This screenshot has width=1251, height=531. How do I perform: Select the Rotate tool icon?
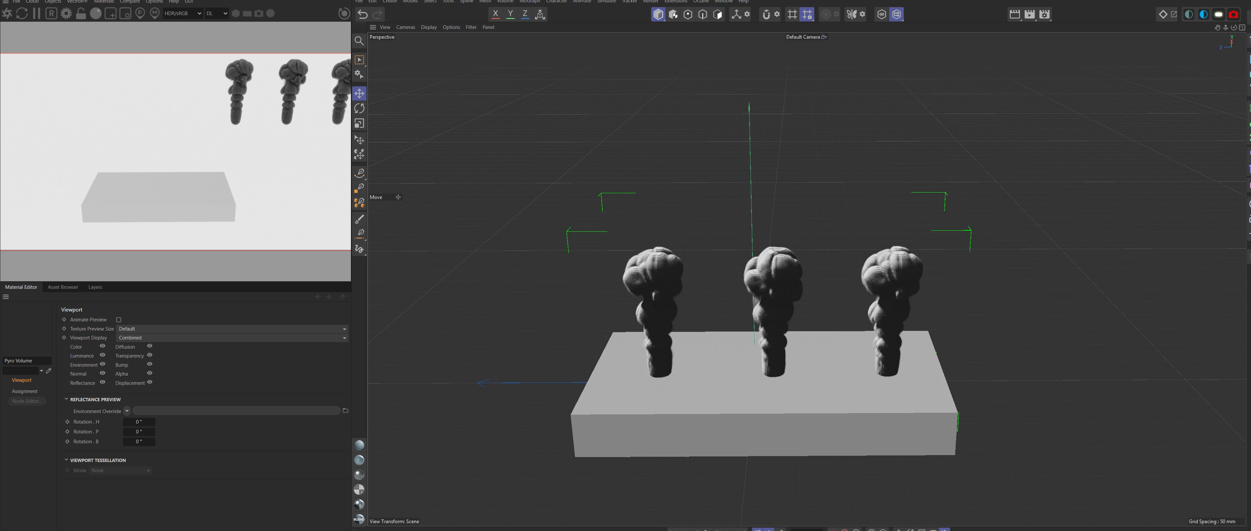(359, 108)
